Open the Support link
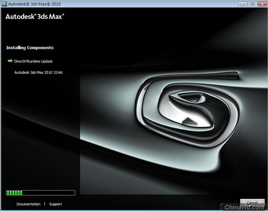 pos(56,204)
